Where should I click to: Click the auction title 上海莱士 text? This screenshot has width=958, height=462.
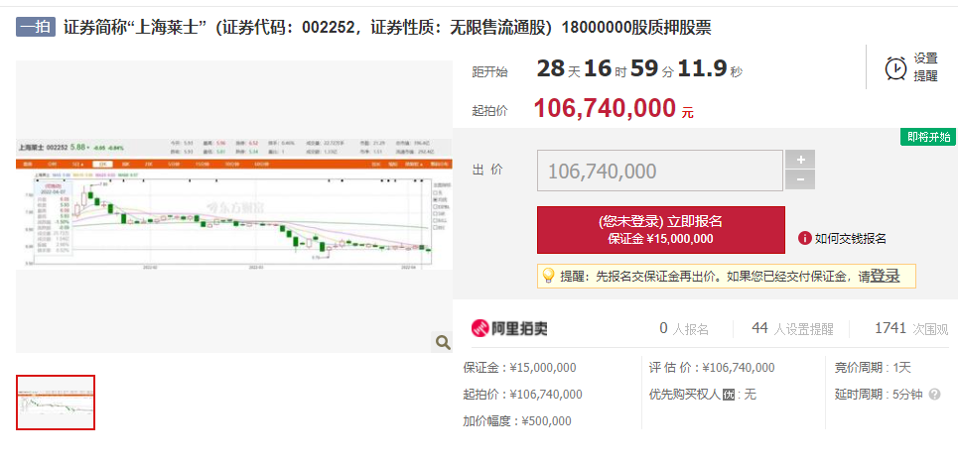(387, 28)
